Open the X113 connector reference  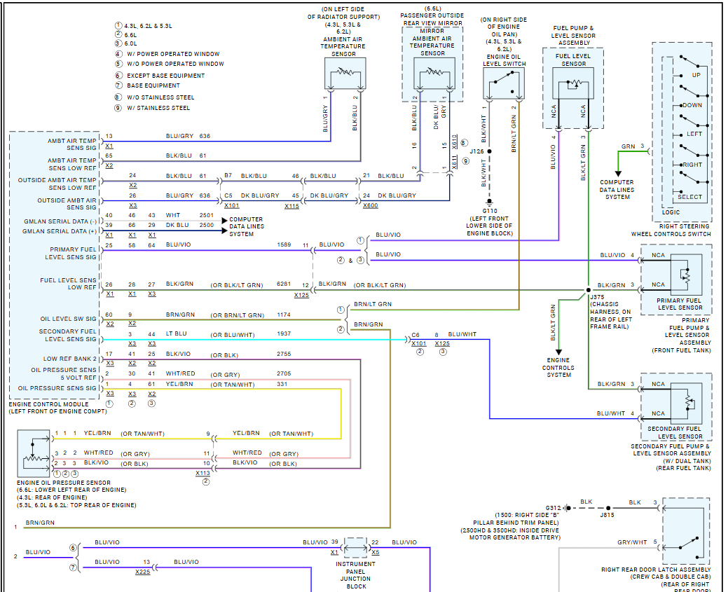202,473
